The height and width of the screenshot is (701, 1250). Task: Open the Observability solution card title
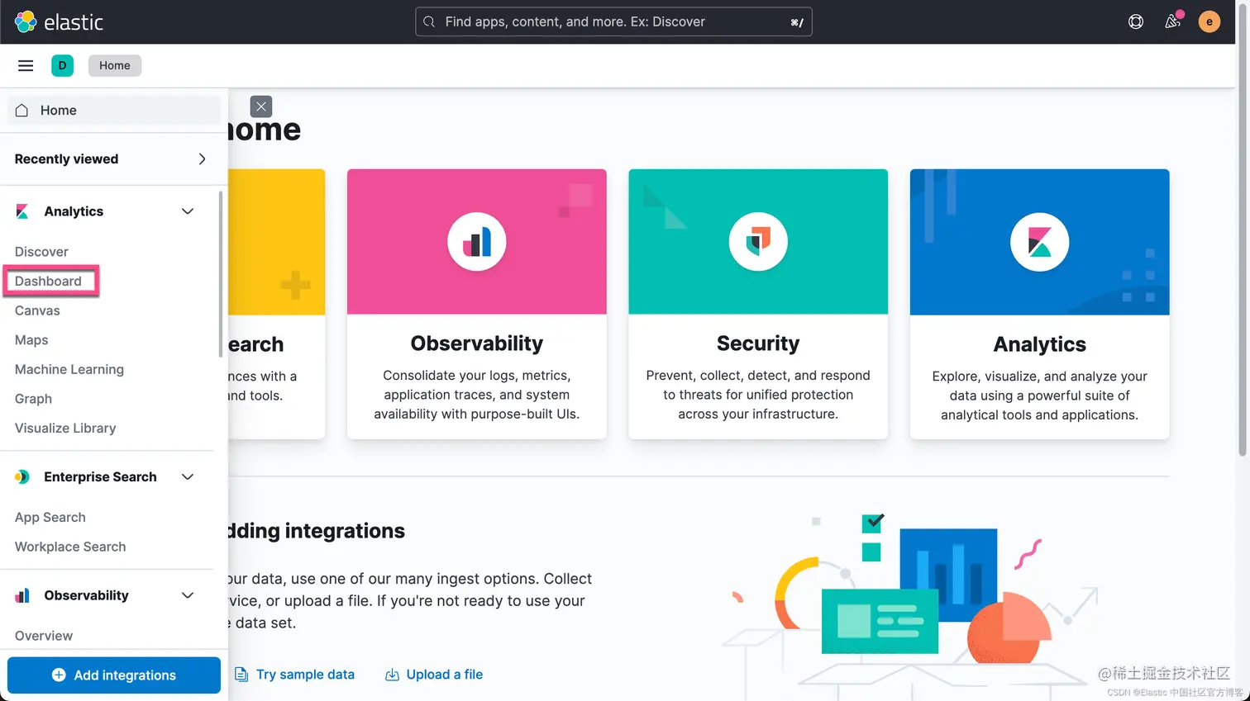point(477,343)
